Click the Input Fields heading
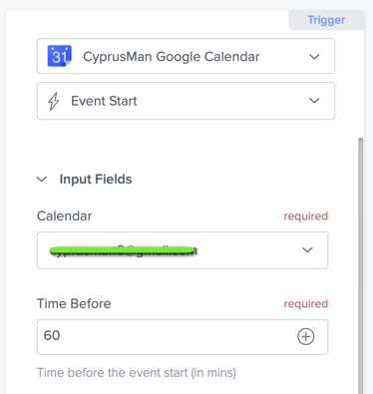 click(96, 180)
